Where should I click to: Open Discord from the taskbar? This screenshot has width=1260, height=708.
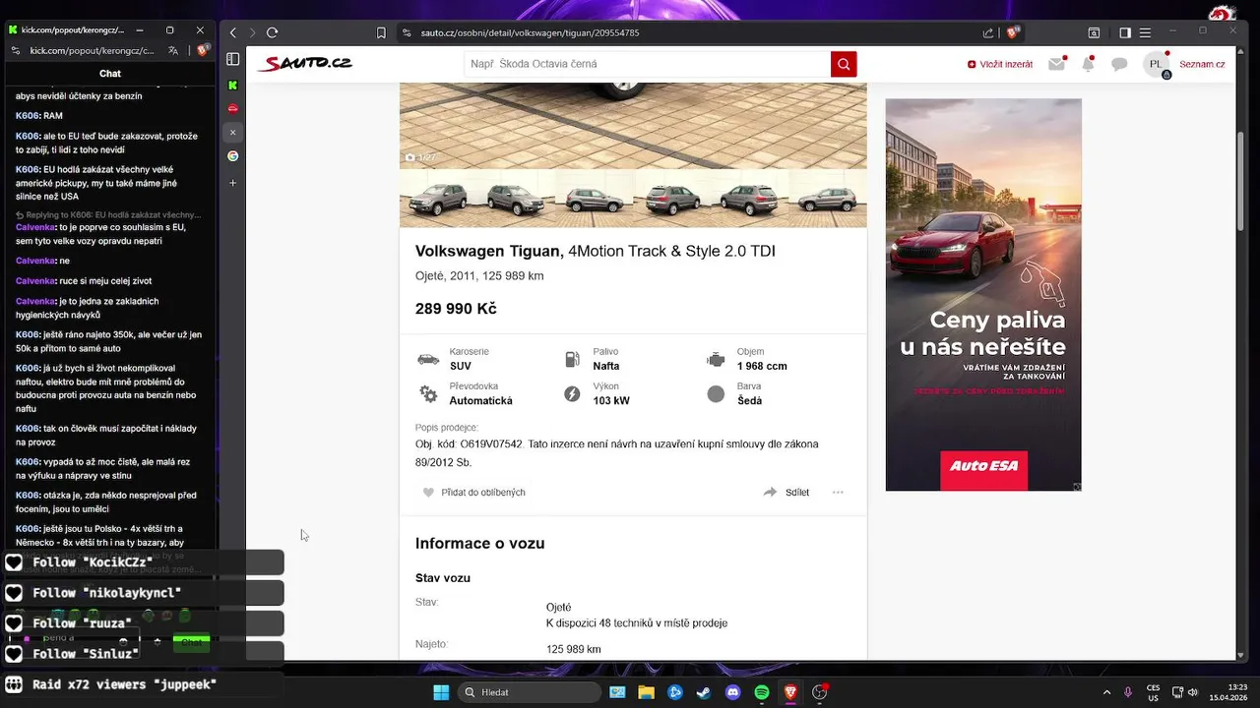point(732,692)
